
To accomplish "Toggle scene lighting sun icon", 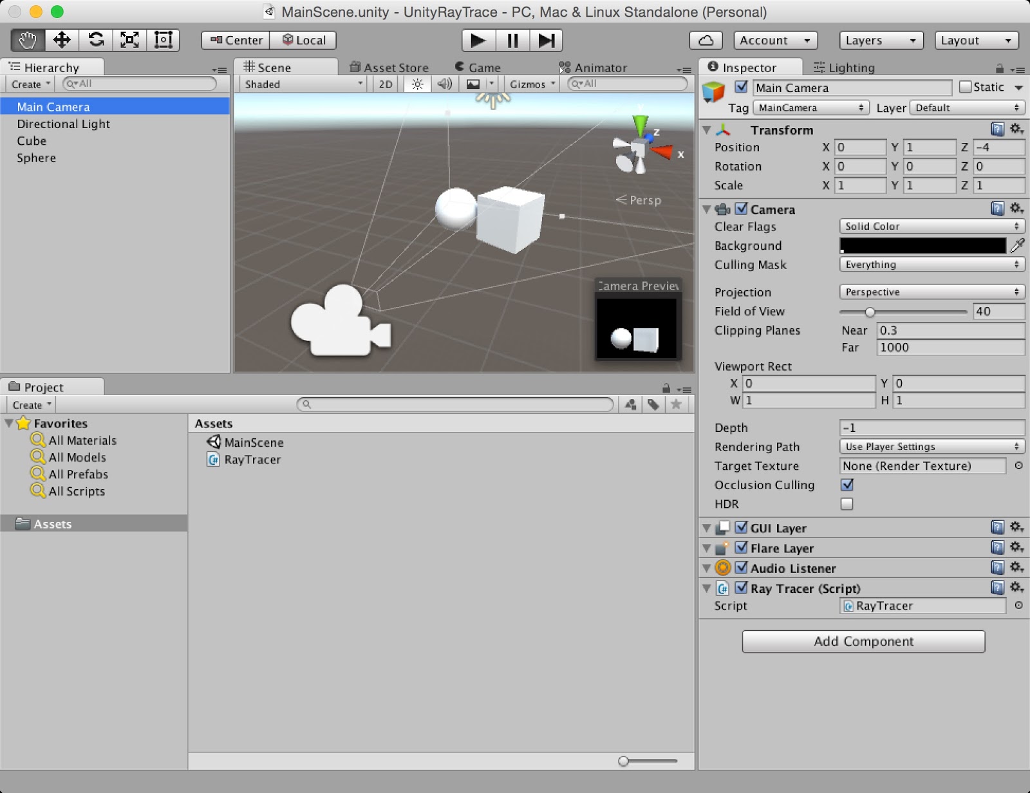I will coord(417,84).
